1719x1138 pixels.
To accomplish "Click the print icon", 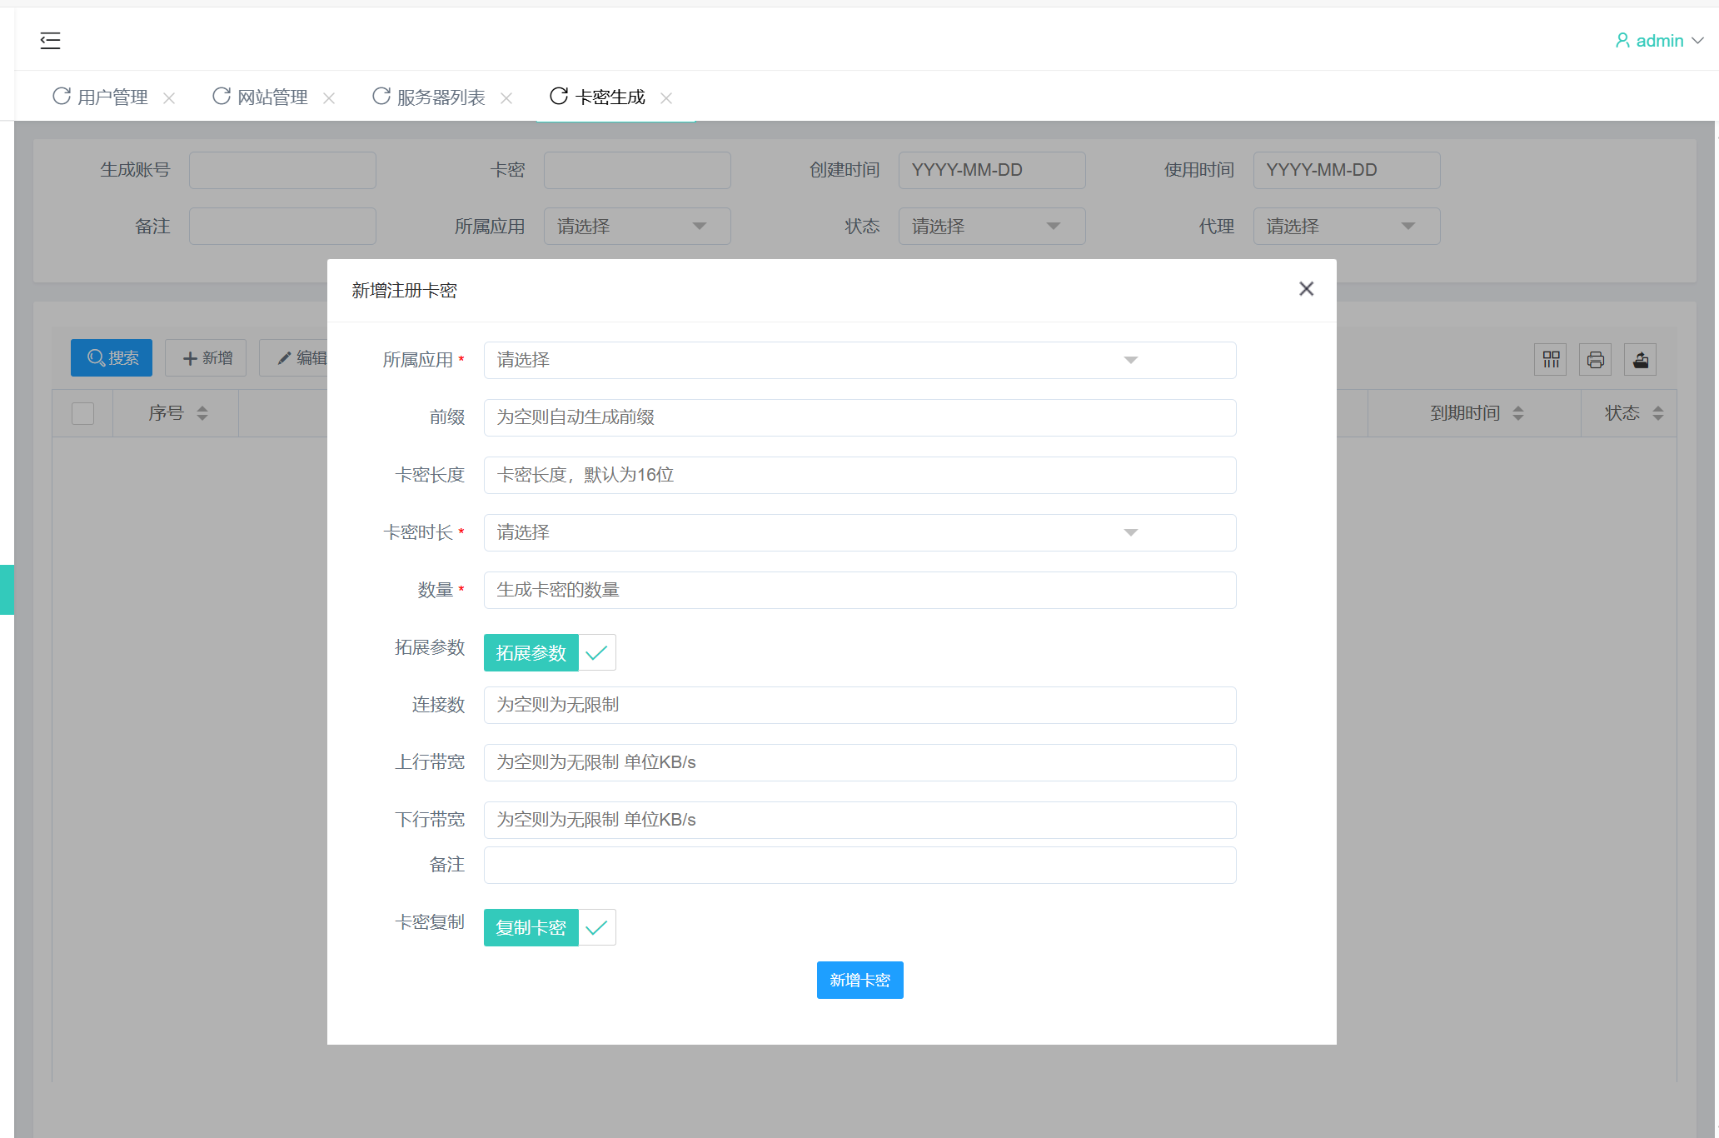I will (x=1596, y=360).
